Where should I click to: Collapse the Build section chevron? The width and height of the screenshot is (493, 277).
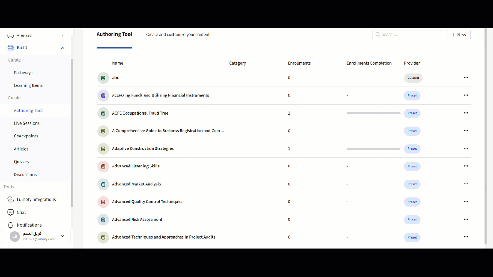click(63, 48)
